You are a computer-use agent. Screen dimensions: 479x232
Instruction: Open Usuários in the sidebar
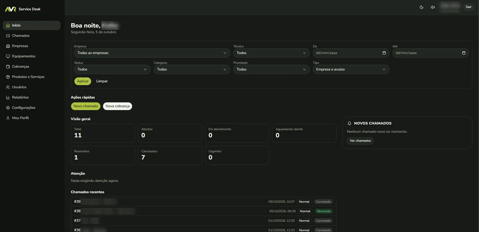(x=32, y=87)
